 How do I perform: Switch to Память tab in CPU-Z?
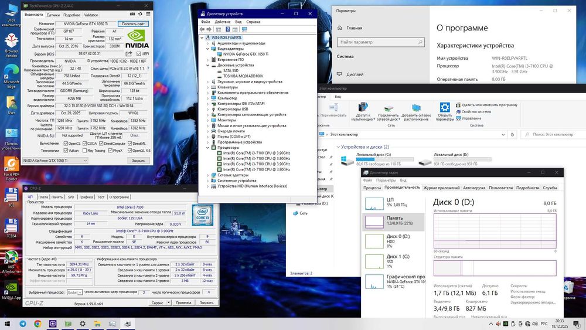57,197
